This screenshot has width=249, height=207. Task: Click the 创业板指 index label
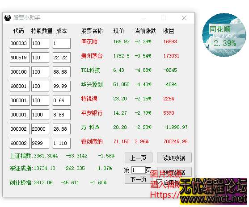click(20, 182)
